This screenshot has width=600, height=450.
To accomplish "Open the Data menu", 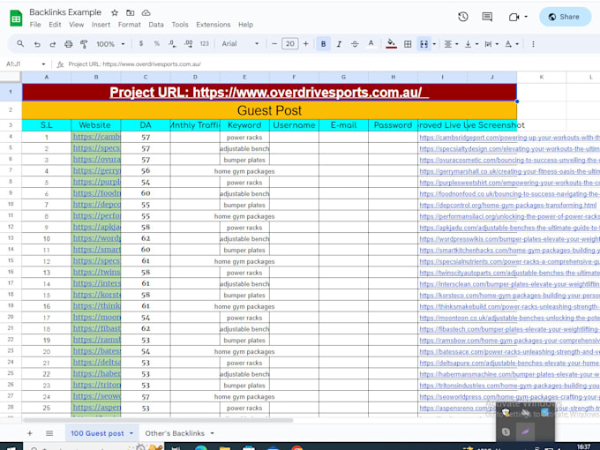I will [x=156, y=25].
